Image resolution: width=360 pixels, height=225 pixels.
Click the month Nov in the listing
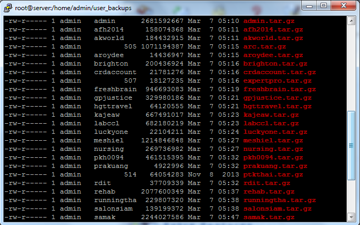point(194,174)
